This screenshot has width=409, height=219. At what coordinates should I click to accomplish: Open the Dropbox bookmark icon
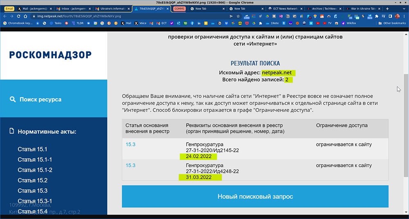tap(227, 23)
